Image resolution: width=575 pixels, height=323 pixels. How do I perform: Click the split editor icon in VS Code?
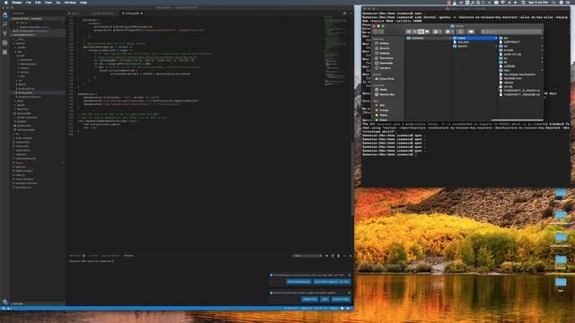coord(344,13)
